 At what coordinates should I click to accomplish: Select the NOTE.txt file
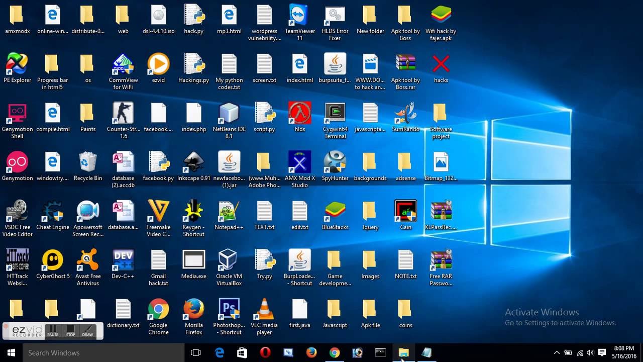tap(405, 264)
